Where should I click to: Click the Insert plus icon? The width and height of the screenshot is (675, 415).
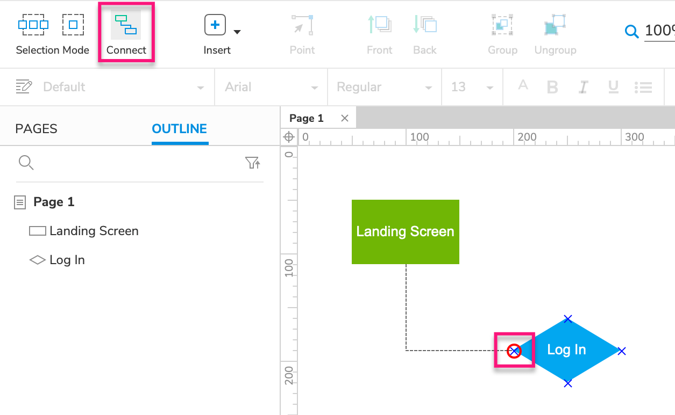pos(214,25)
